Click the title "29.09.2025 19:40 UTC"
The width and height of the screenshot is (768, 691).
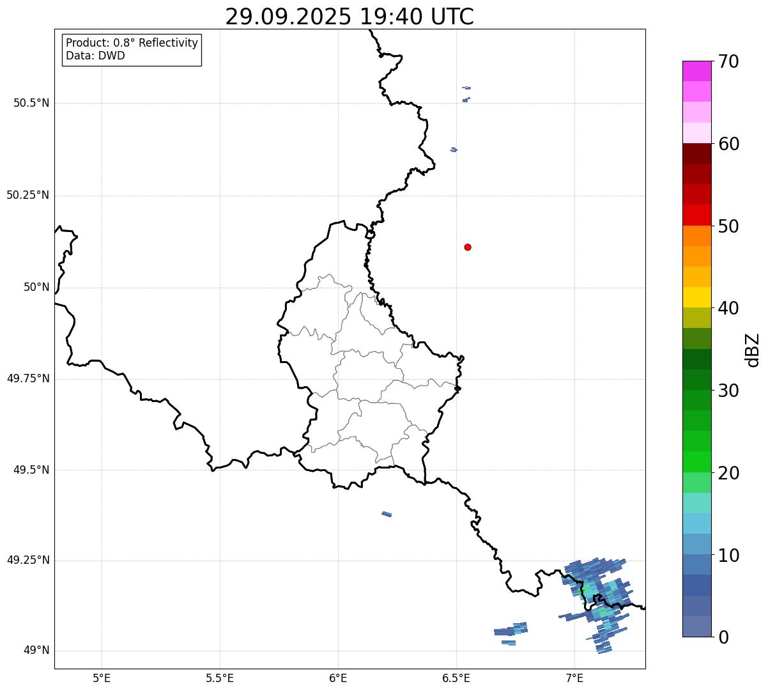(349, 16)
